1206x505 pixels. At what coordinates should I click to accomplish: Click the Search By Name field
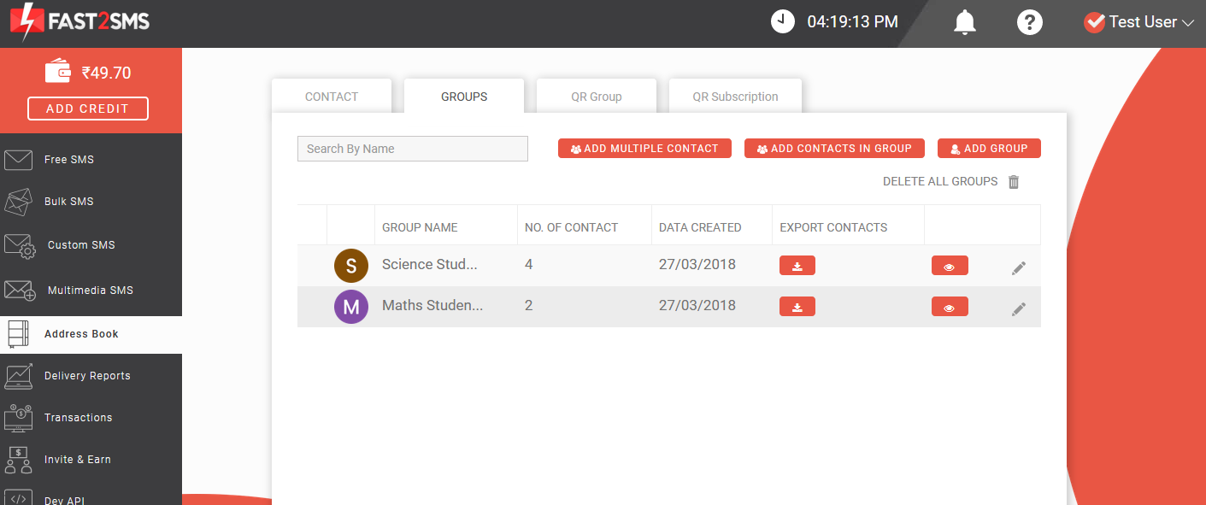pyautogui.click(x=413, y=149)
